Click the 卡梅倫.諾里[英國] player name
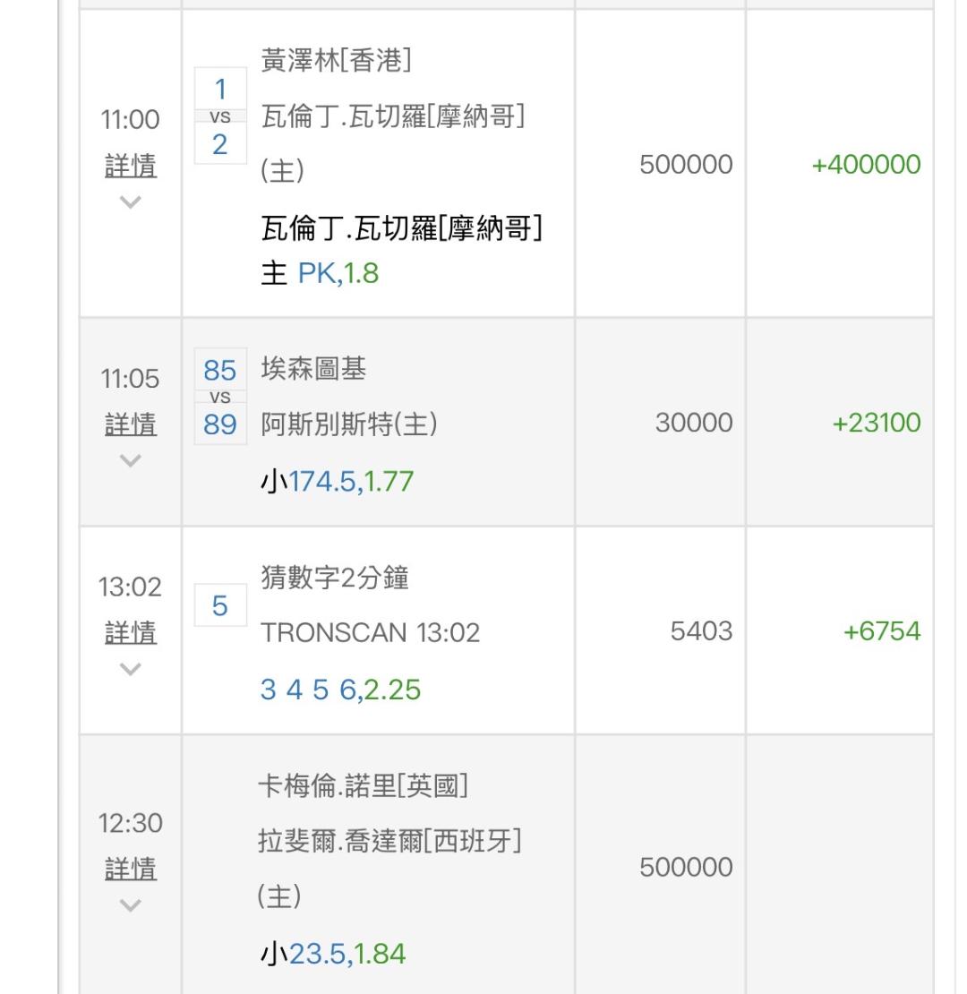This screenshot has width=967, height=994. tap(363, 786)
